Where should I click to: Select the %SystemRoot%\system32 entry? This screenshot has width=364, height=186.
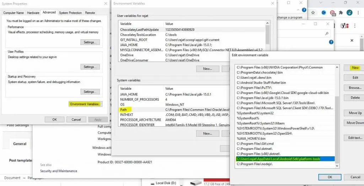click(285, 113)
